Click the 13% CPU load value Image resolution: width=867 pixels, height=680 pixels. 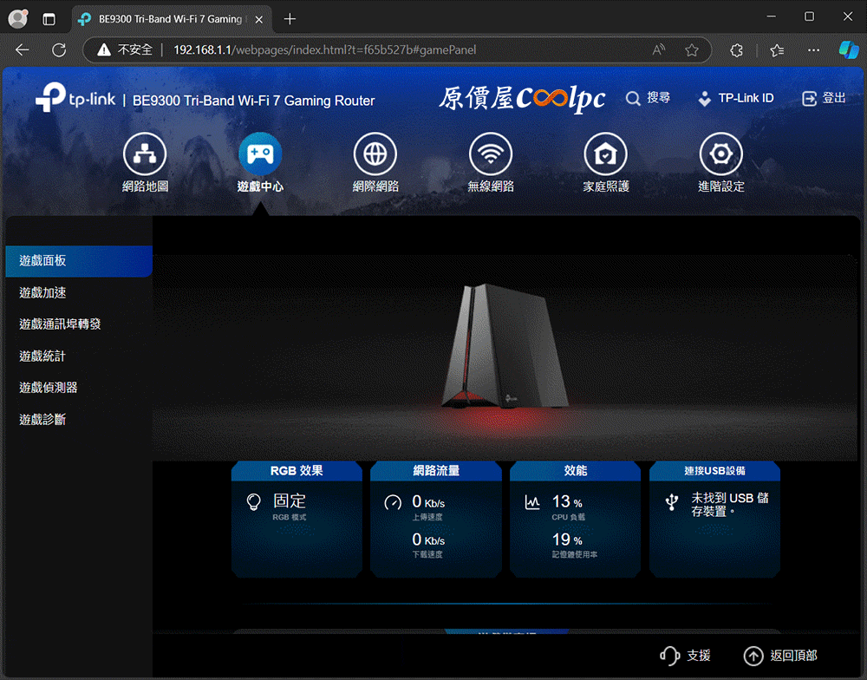(567, 502)
